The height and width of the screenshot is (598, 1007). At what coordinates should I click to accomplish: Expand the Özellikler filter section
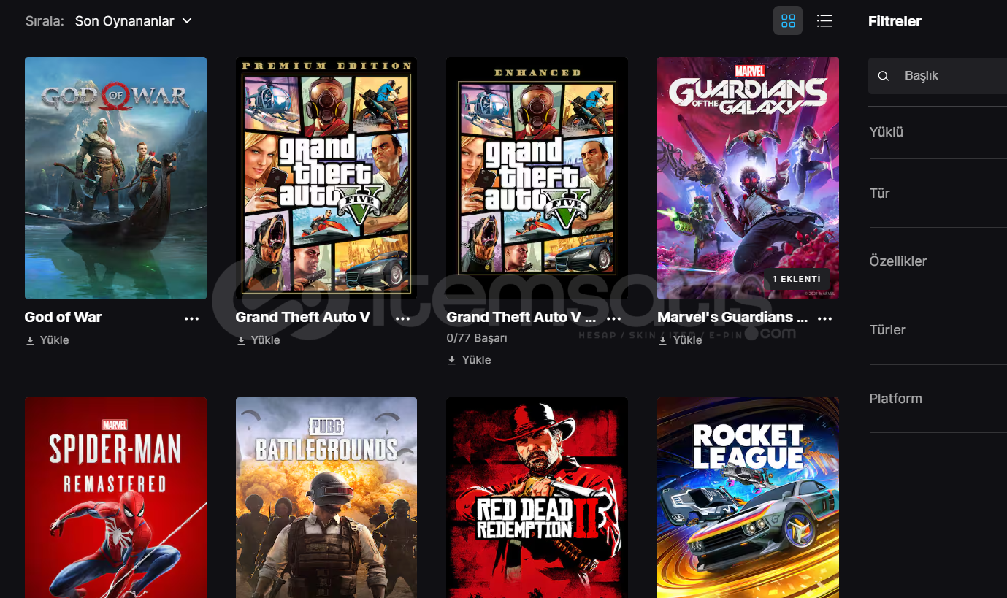click(938, 261)
